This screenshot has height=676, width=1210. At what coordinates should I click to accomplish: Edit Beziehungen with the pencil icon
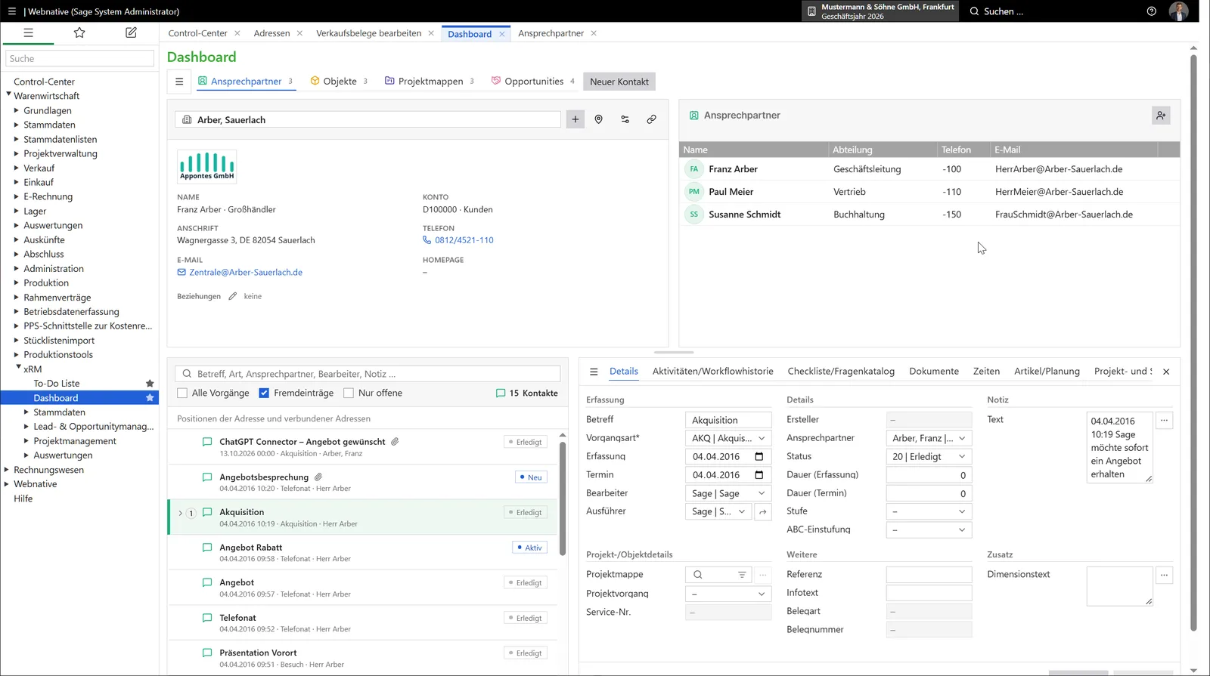click(233, 296)
